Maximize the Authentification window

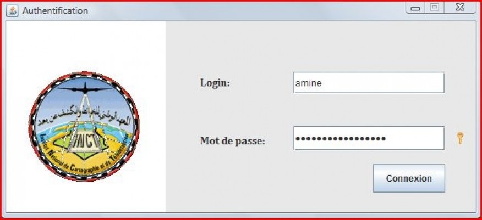[x=434, y=7]
